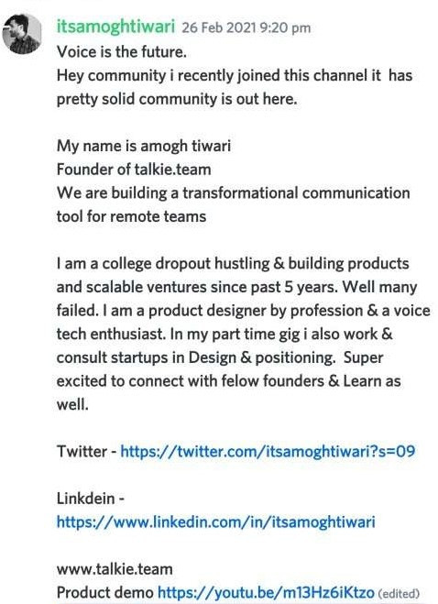Screen dimensions: 438x604
Task: Click the 'Voice is the future.' line
Action: [x=122, y=51]
